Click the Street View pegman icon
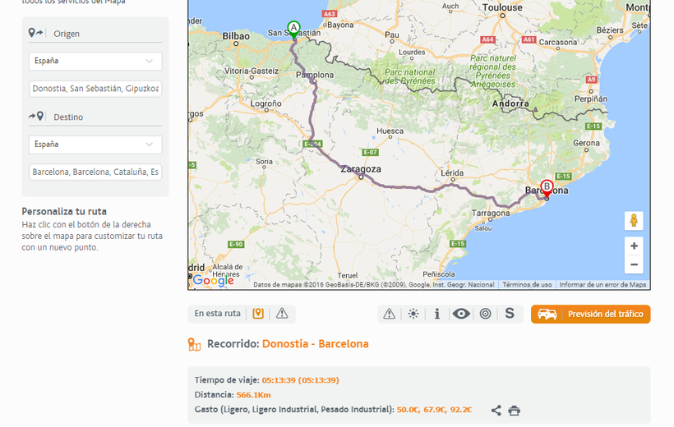The height and width of the screenshot is (427, 674). (x=634, y=221)
